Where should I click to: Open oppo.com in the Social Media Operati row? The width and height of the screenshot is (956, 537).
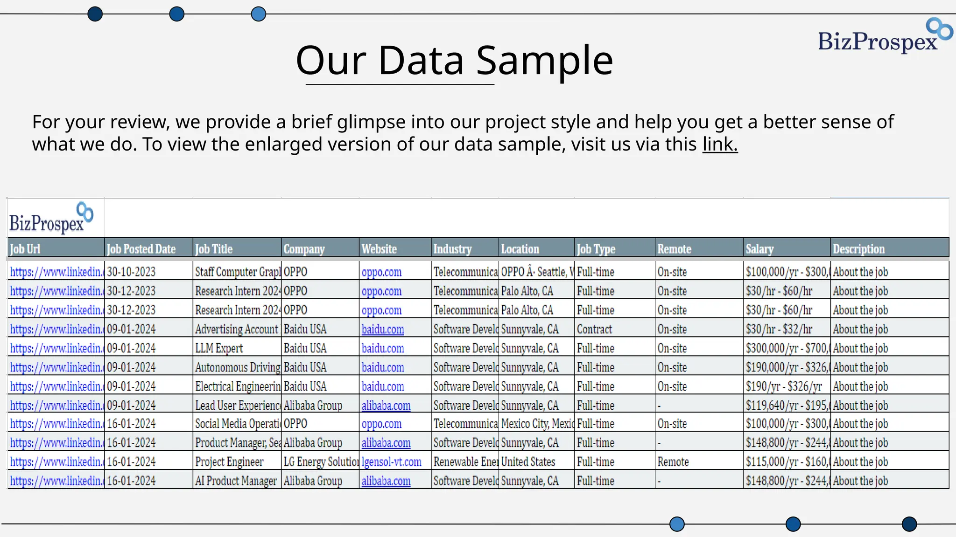(381, 424)
